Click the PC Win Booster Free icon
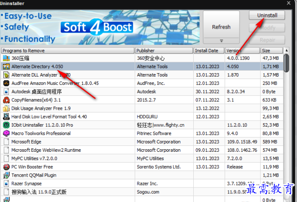The width and height of the screenshot is (297, 202). coord(6,167)
